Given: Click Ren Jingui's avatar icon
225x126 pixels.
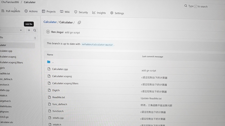Looking at the screenshot, I should pos(48,32).
